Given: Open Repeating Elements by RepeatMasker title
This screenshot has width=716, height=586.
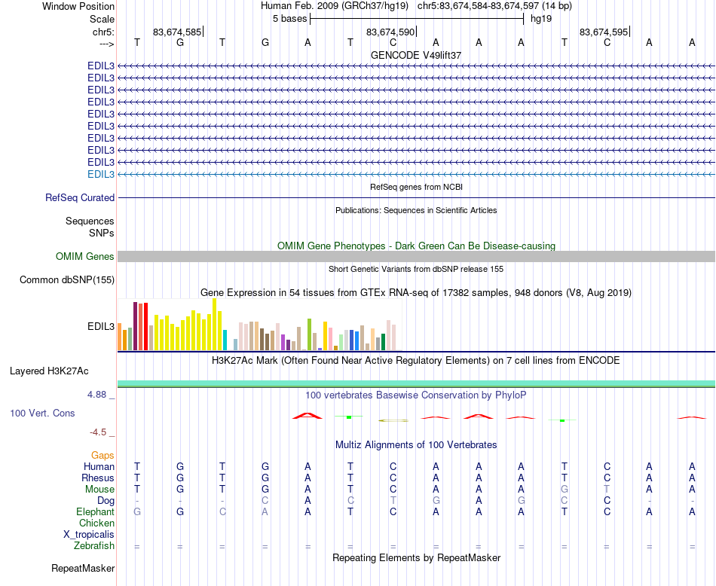Looking at the screenshot, I should (416, 557).
